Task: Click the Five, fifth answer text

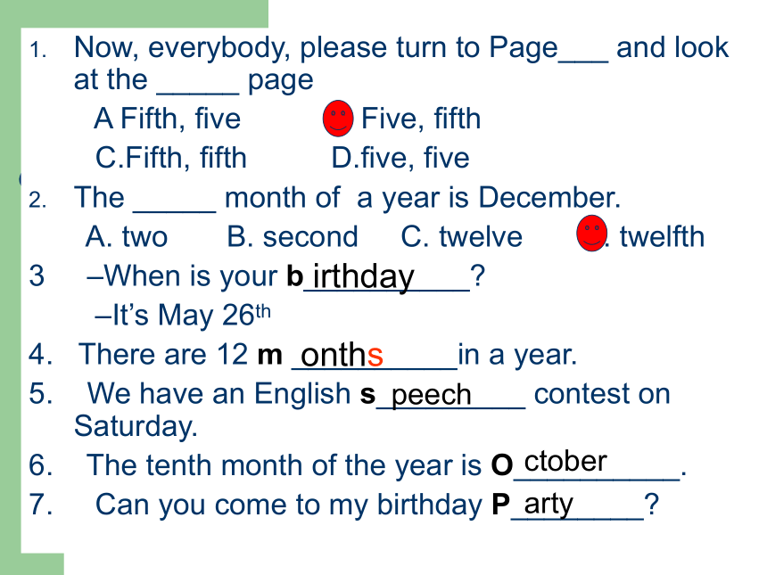Action: [421, 119]
